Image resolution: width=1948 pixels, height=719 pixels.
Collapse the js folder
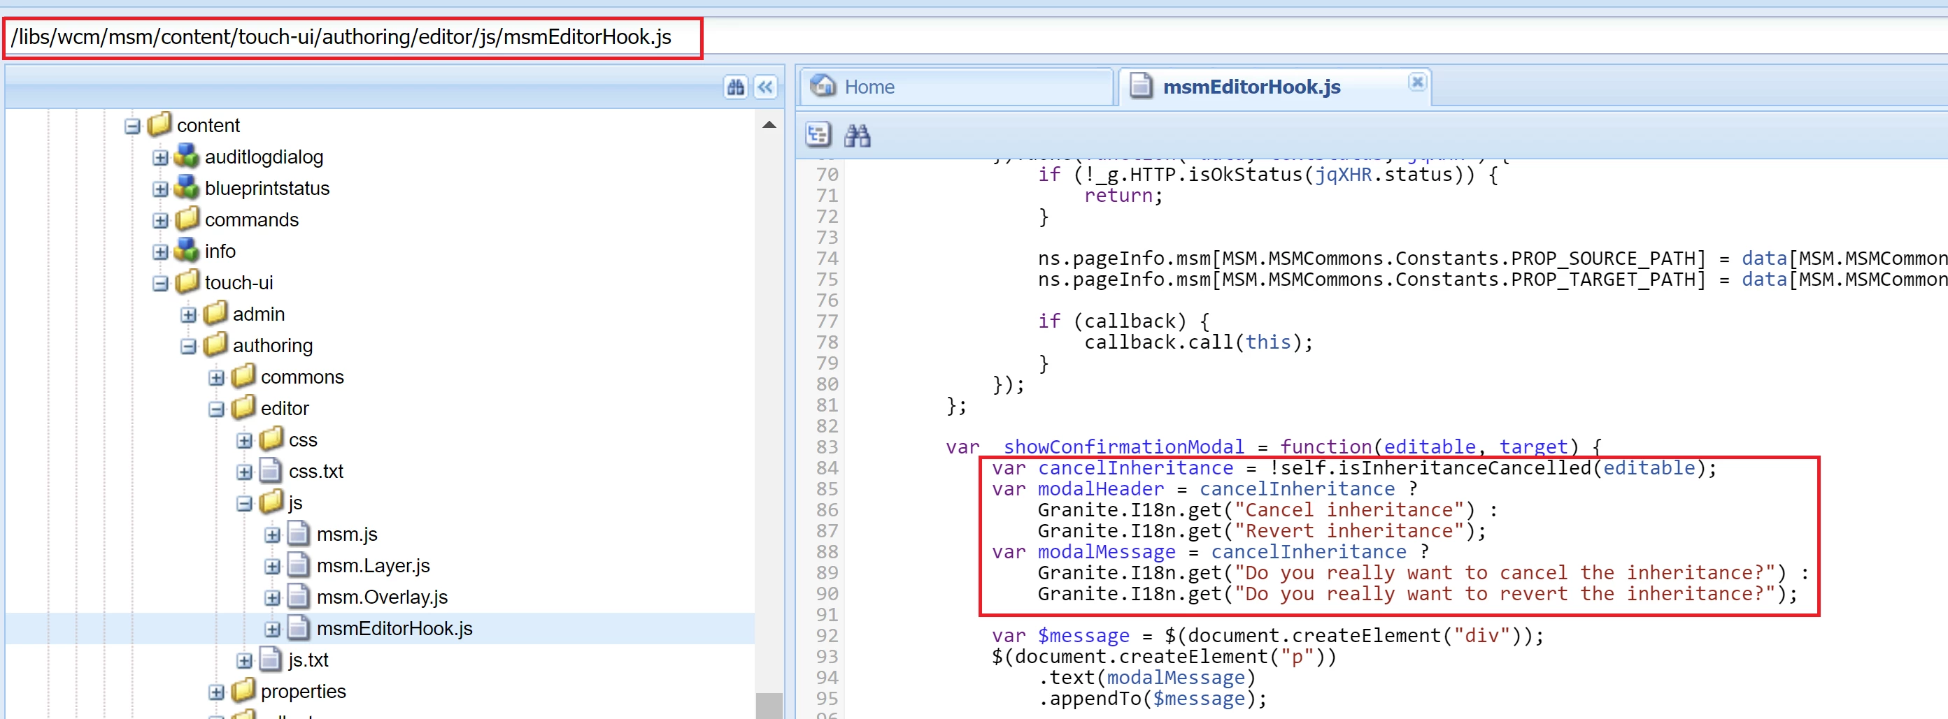point(244,504)
